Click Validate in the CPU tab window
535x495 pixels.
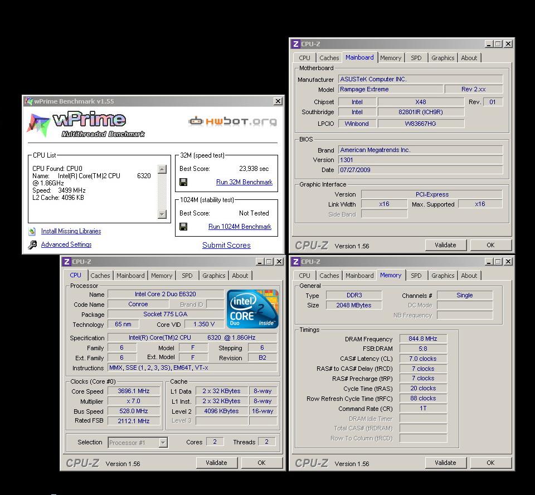pyautogui.click(x=216, y=463)
